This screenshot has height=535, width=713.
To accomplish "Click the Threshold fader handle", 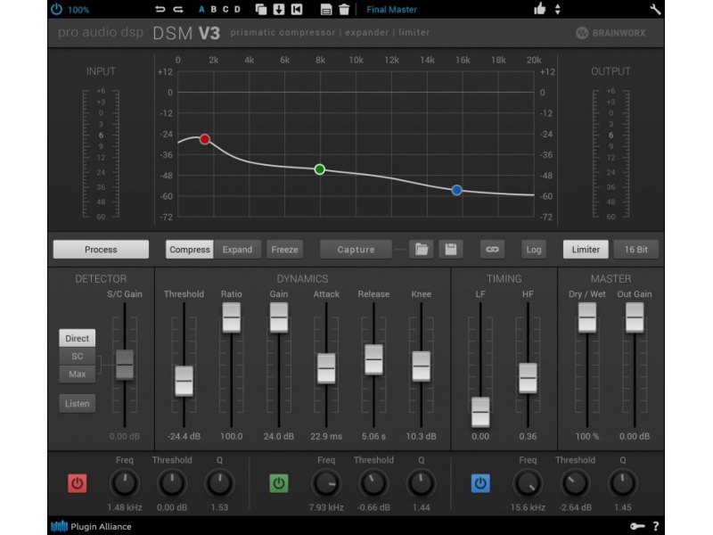I will pos(184,381).
